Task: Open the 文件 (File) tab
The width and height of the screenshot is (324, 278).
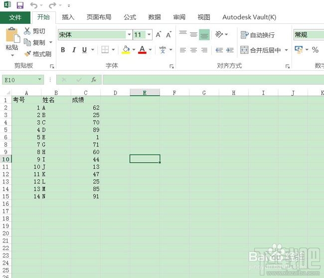Action: tap(15, 17)
